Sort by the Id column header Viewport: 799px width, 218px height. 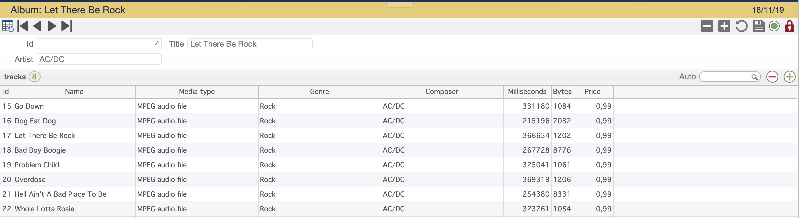point(6,92)
